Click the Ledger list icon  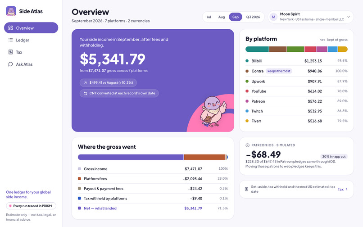[10, 40]
